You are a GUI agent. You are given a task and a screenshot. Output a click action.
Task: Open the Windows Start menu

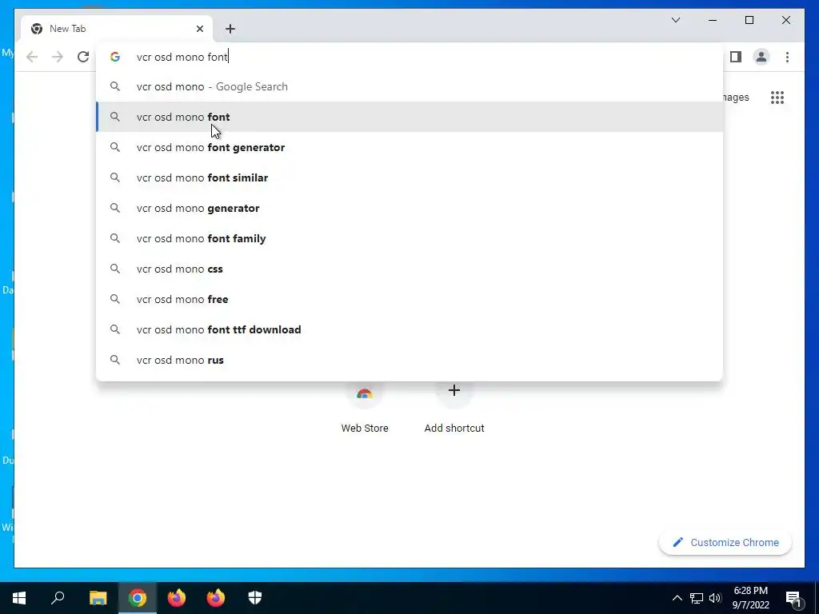click(19, 598)
